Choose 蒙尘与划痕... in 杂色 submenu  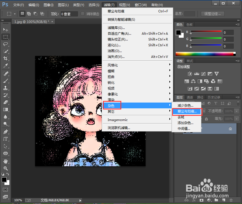pyautogui.click(x=186, y=111)
